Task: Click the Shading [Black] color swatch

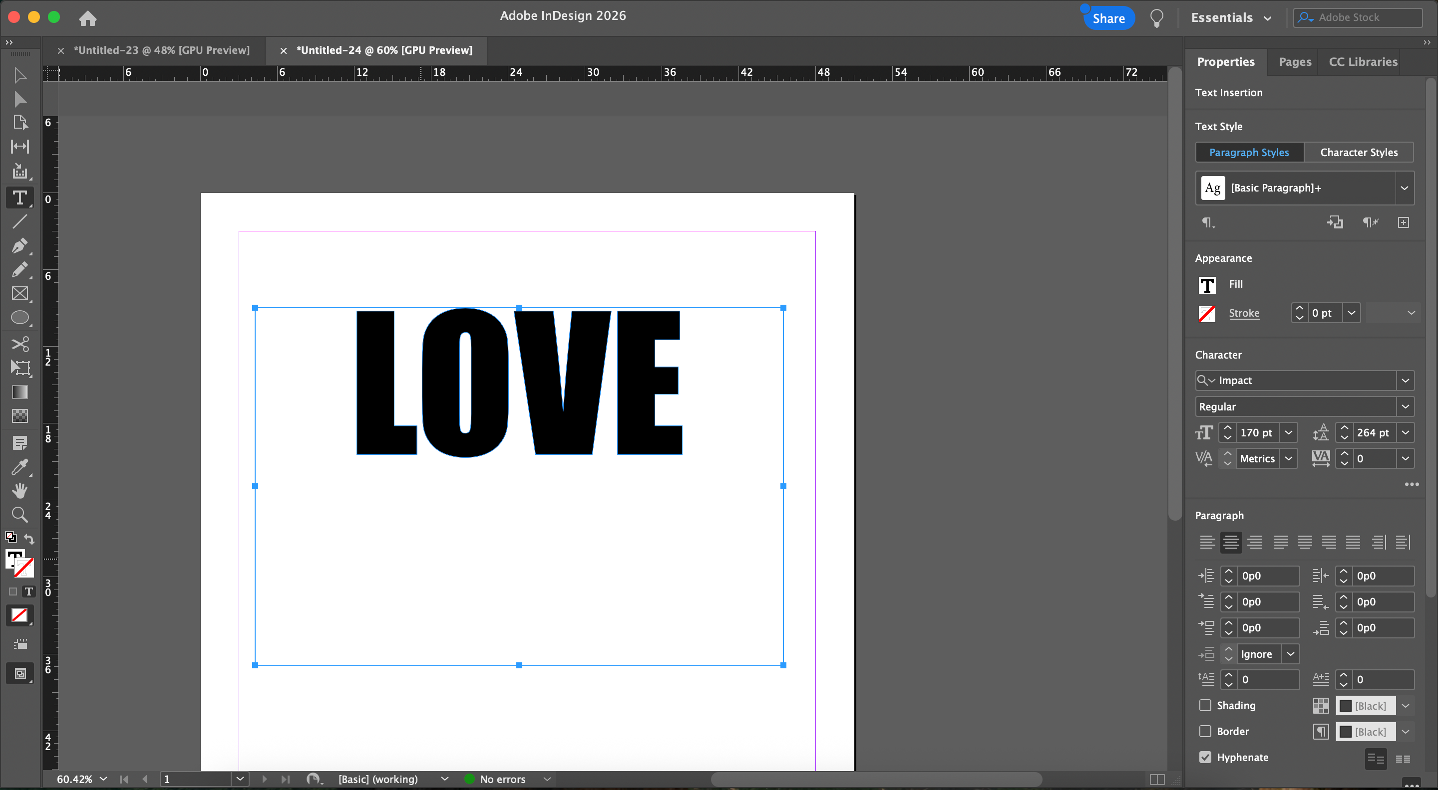Action: coord(1365,706)
